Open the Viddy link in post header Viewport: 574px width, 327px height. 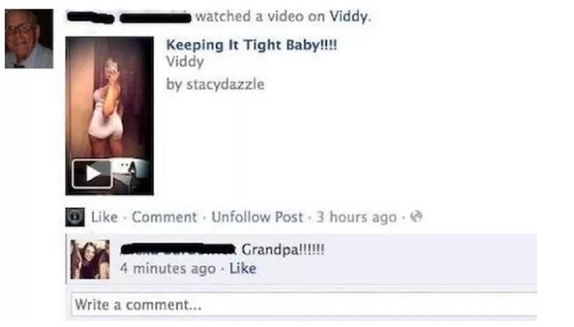[349, 17]
